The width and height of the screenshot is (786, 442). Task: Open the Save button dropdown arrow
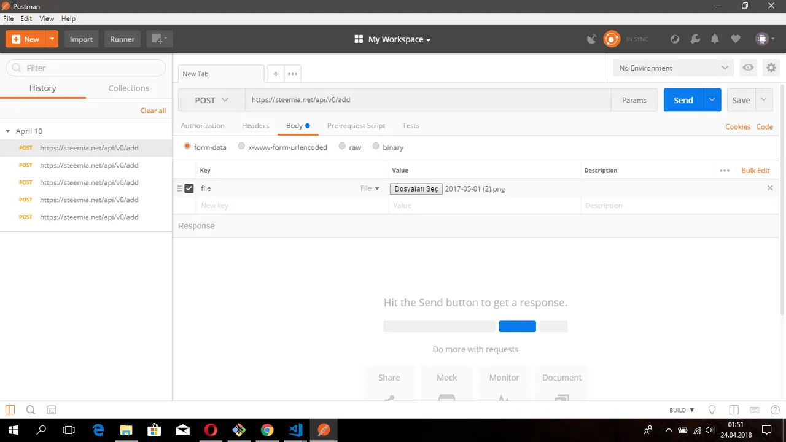[764, 100]
